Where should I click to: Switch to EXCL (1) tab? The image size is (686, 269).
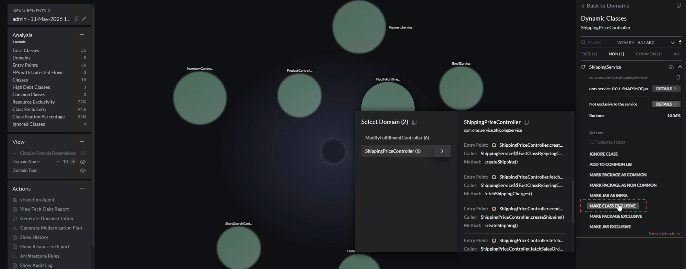pos(589,54)
